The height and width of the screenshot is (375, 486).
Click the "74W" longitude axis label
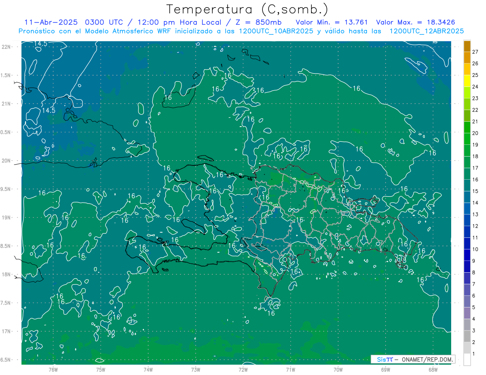tap(148, 369)
